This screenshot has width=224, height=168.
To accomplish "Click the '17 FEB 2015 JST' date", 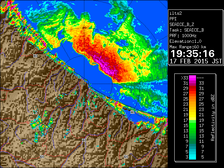I will [196, 61].
